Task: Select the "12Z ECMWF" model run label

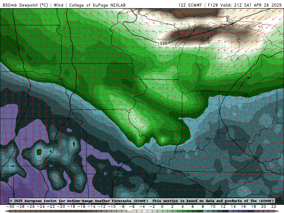Action: [190, 5]
